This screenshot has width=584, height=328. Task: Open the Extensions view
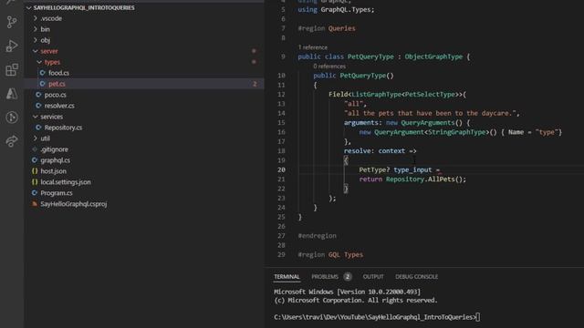click(x=12, y=69)
